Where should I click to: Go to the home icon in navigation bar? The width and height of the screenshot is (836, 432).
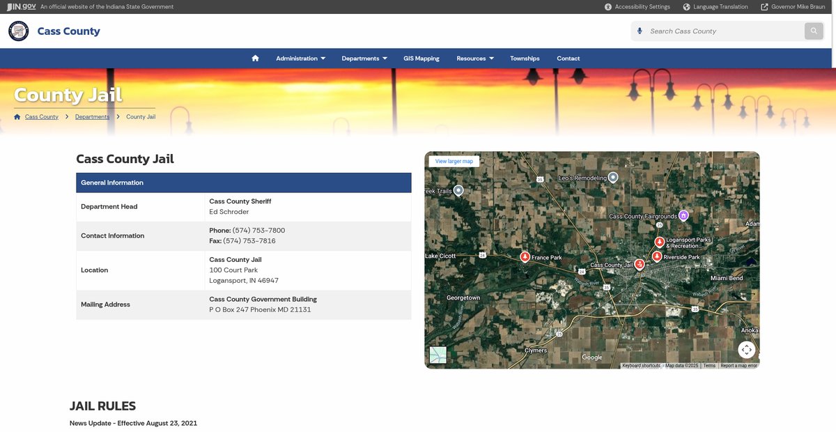point(256,59)
